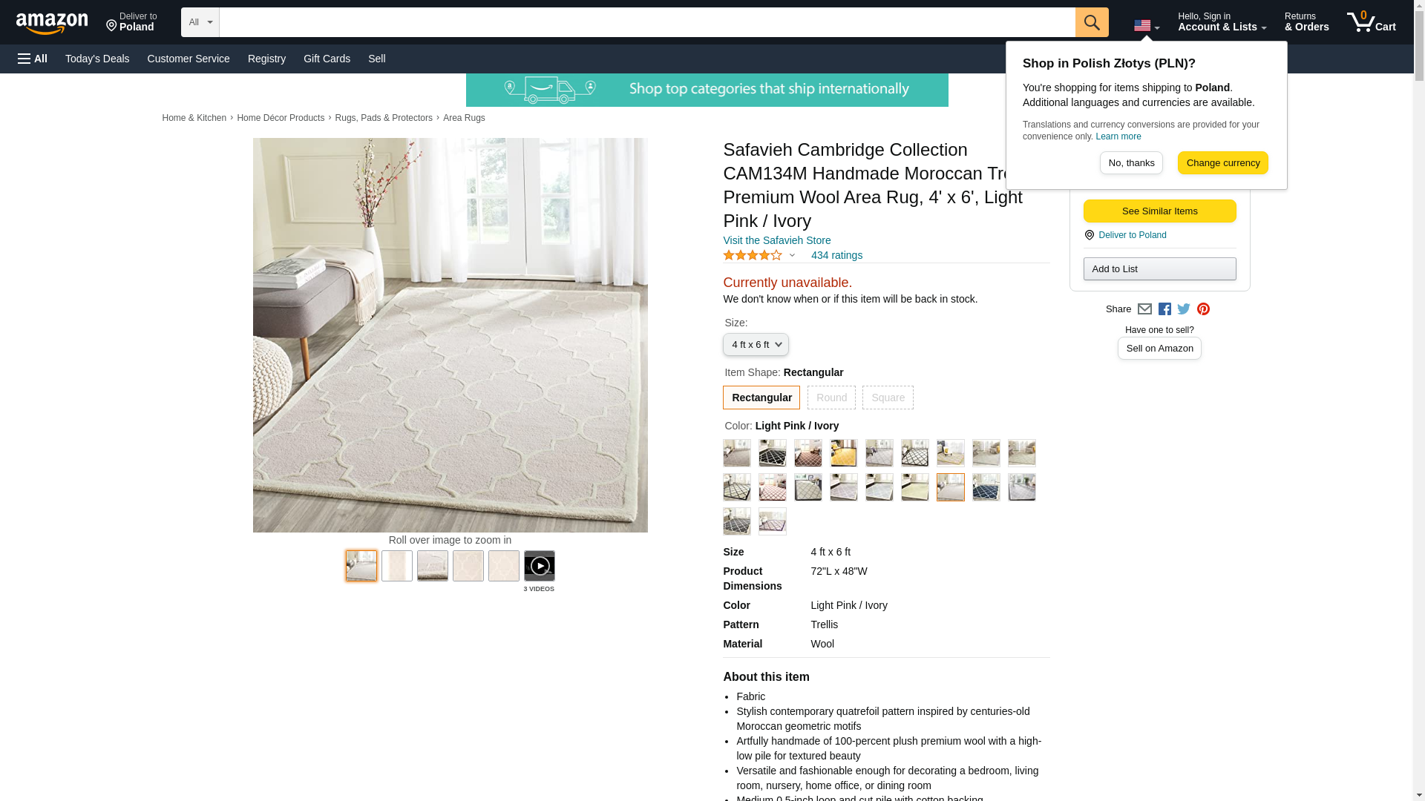Viewport: 1425px width, 801px height.
Task: Open the 4 ft x 6 ft size dropdown
Action: 756,345
